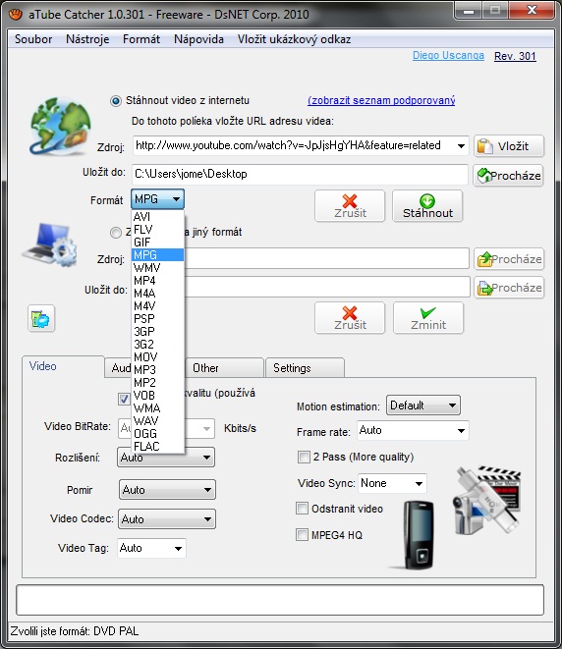Click the Uložit do path field with Desktop
The height and width of the screenshot is (649, 562).
click(x=300, y=174)
